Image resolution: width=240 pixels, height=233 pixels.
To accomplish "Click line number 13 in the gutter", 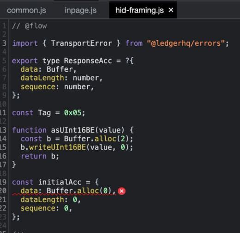I will [3, 130].
